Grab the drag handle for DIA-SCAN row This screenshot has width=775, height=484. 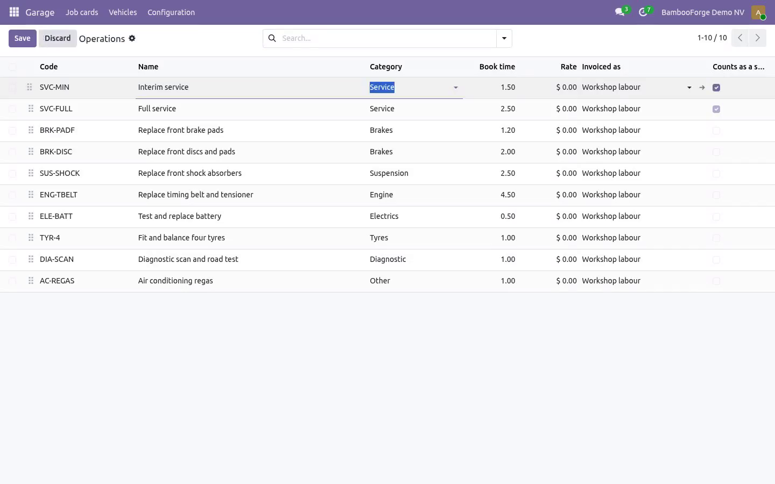point(31,259)
